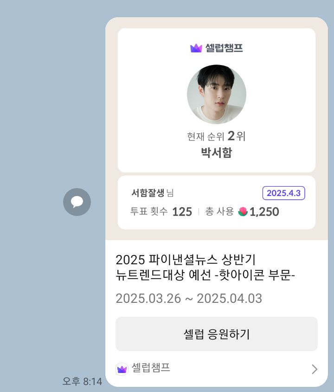This screenshot has width=334, height=392.
Task: Click the circular profile photo
Action: click(217, 94)
